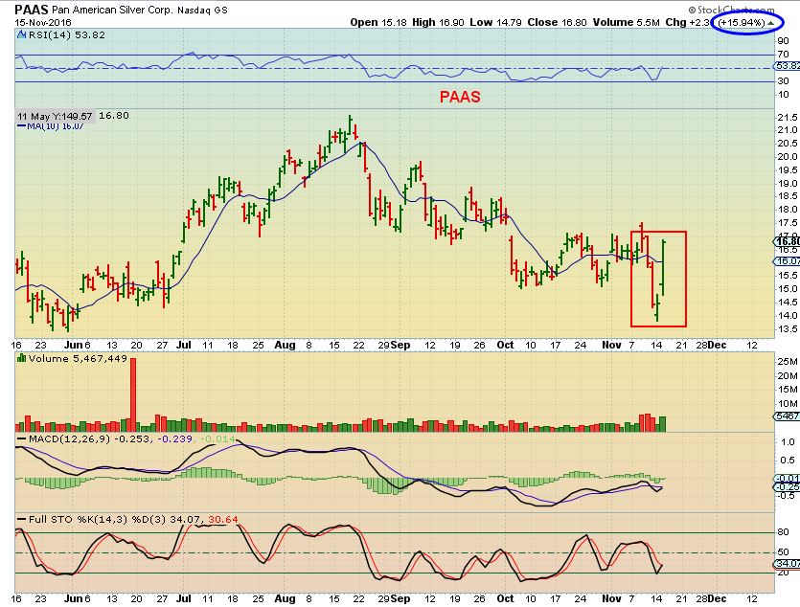Click the 'Volume 5.5M' header value
This screenshot has height=607, width=800.
(x=626, y=22)
